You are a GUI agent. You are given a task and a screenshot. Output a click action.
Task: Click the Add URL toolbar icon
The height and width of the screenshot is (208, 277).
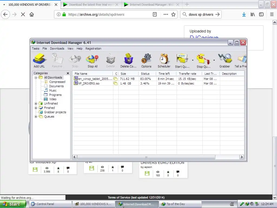click(39, 61)
